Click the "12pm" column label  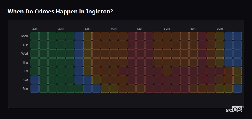[x=140, y=29]
